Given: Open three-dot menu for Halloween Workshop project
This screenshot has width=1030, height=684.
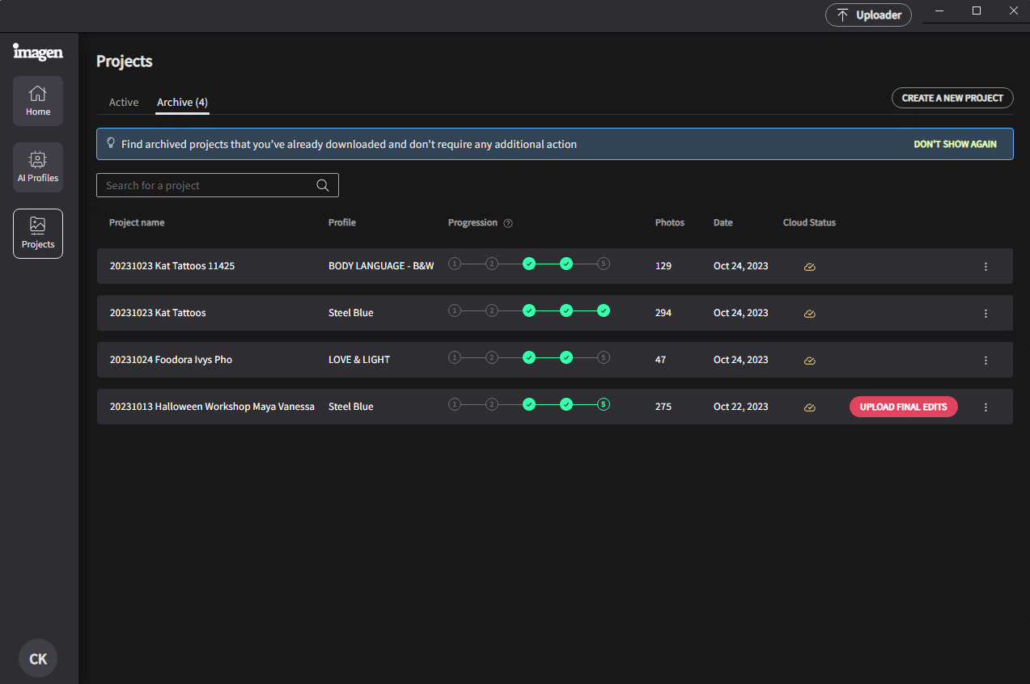Looking at the screenshot, I should point(985,407).
